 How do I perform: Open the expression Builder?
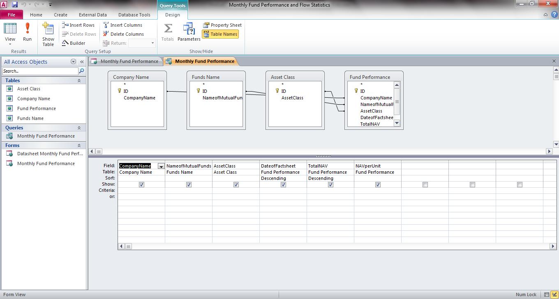click(74, 43)
